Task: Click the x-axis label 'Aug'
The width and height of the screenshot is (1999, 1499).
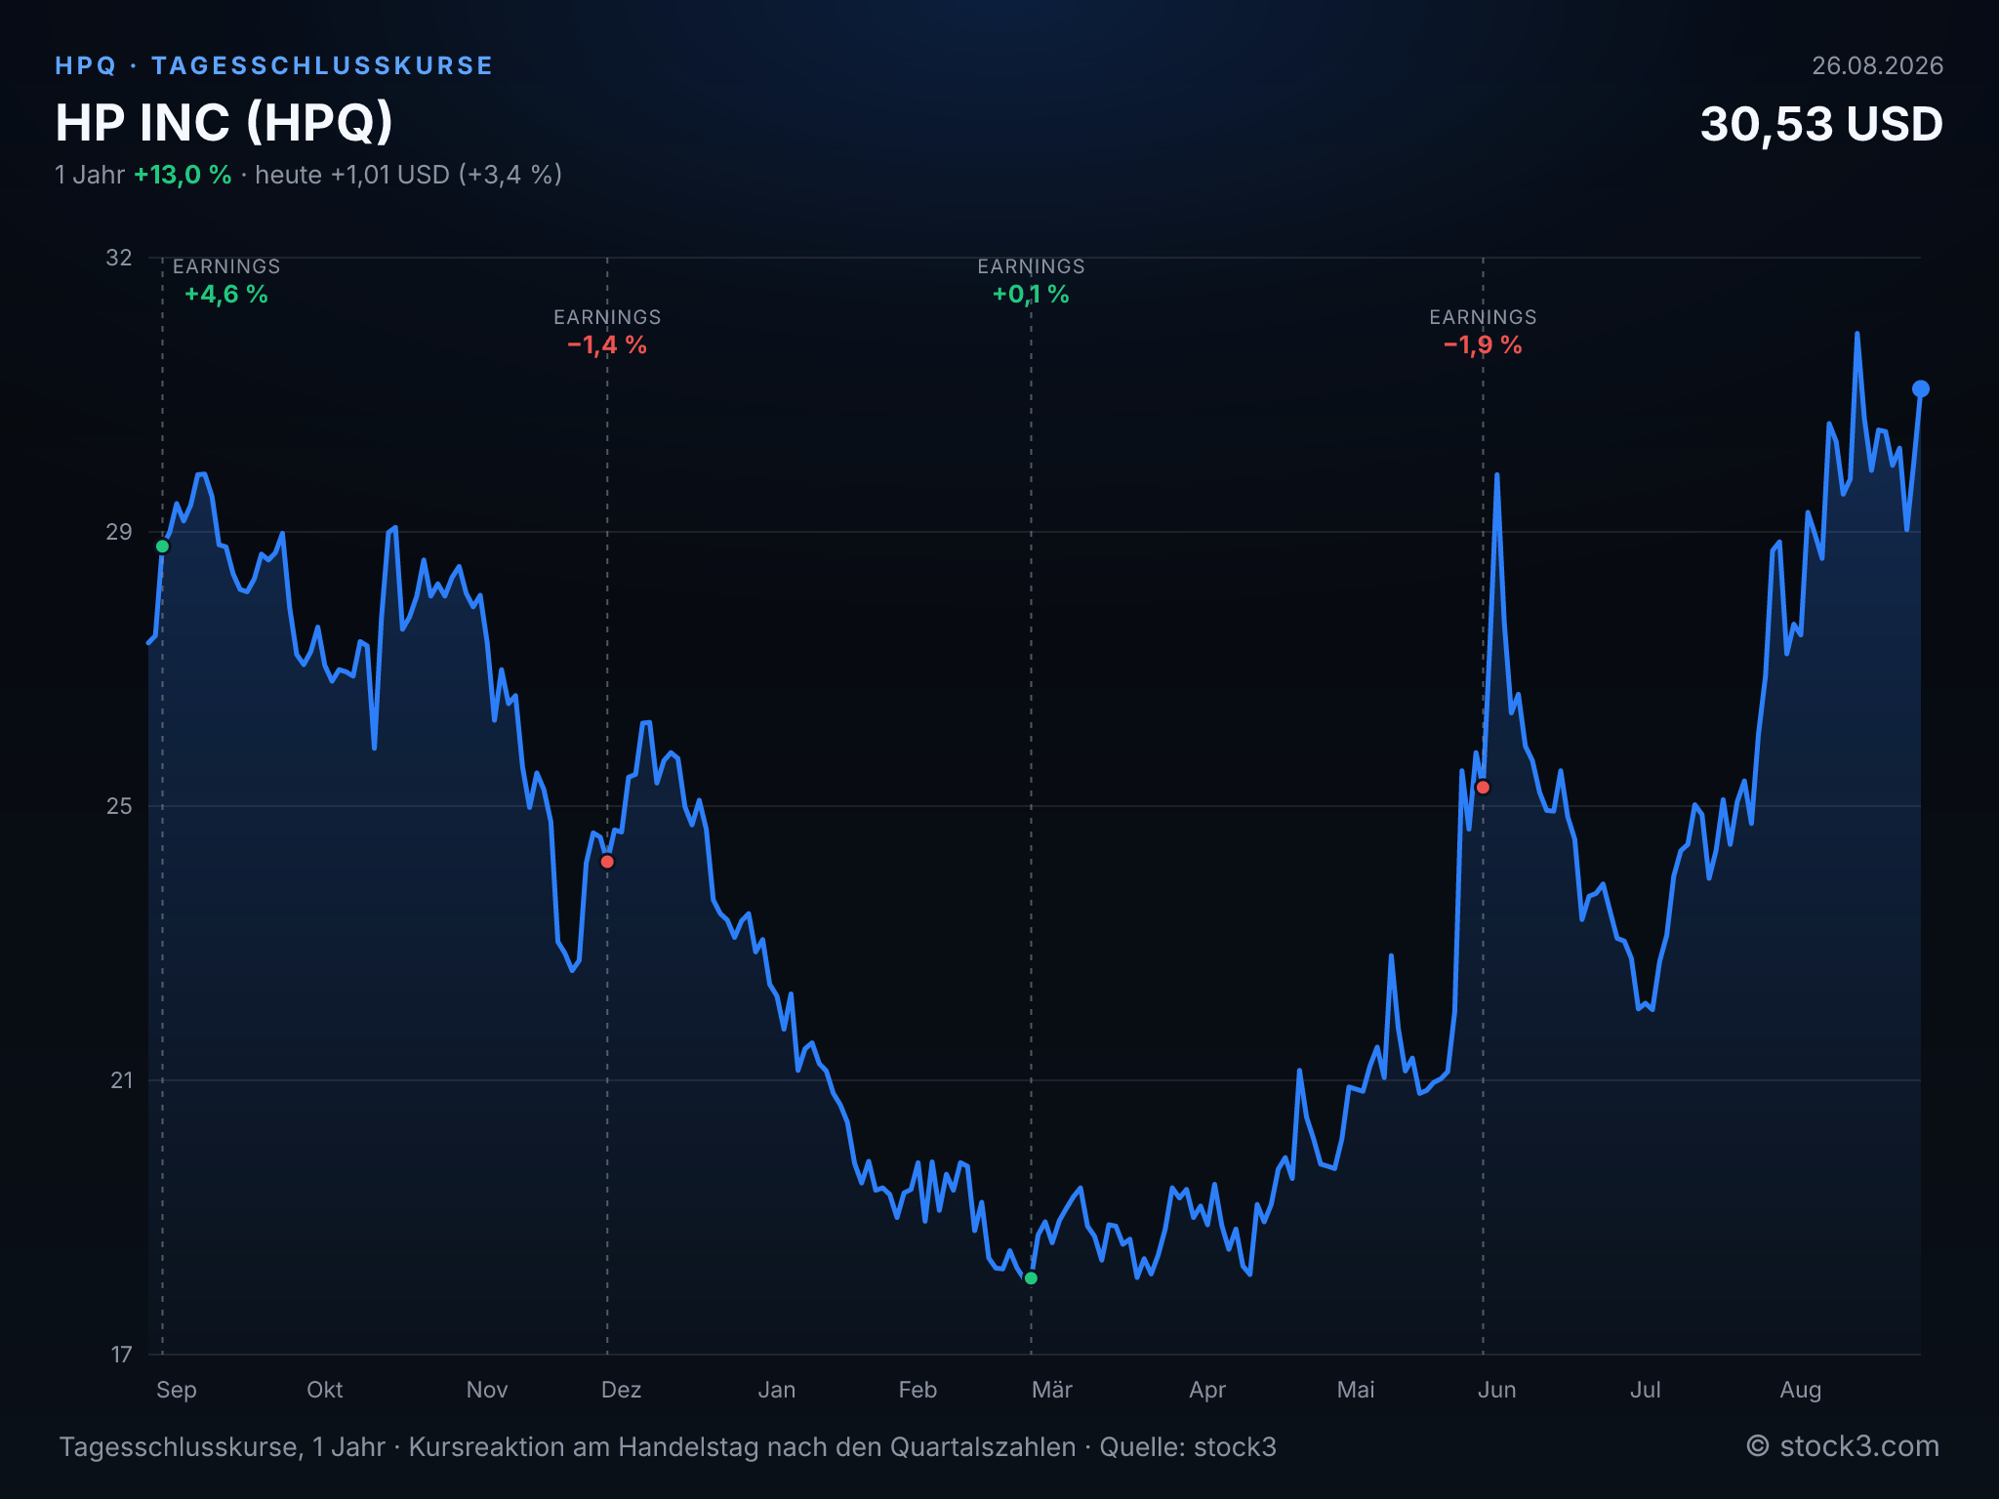Action: (x=1801, y=1390)
